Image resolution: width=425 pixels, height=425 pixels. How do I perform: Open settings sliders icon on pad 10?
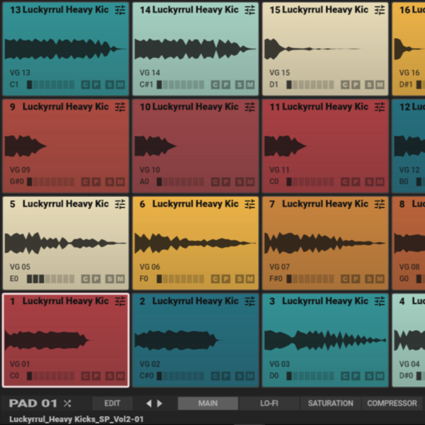click(250, 107)
